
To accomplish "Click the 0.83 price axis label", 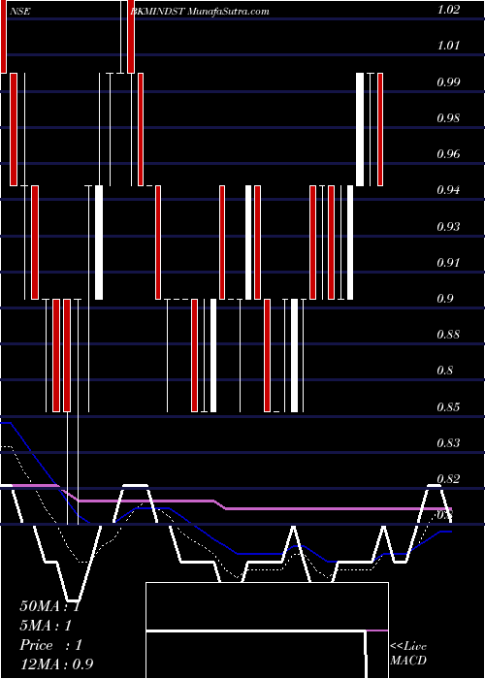I will click(448, 443).
